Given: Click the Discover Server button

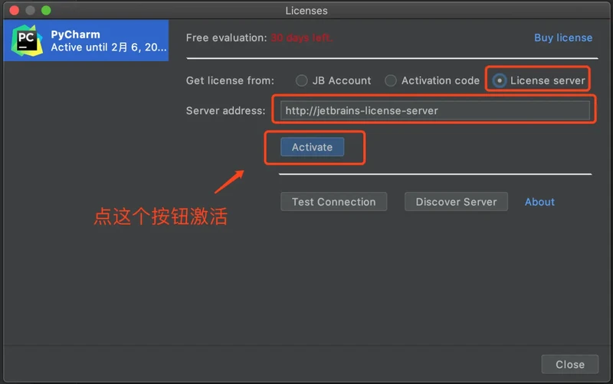Looking at the screenshot, I should click(x=456, y=202).
